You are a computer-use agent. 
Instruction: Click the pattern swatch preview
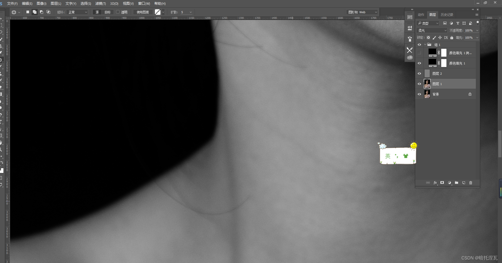coord(158,12)
